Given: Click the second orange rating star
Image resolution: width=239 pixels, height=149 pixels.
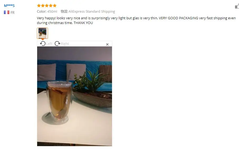Looking at the screenshot, I should (x=43, y=6).
